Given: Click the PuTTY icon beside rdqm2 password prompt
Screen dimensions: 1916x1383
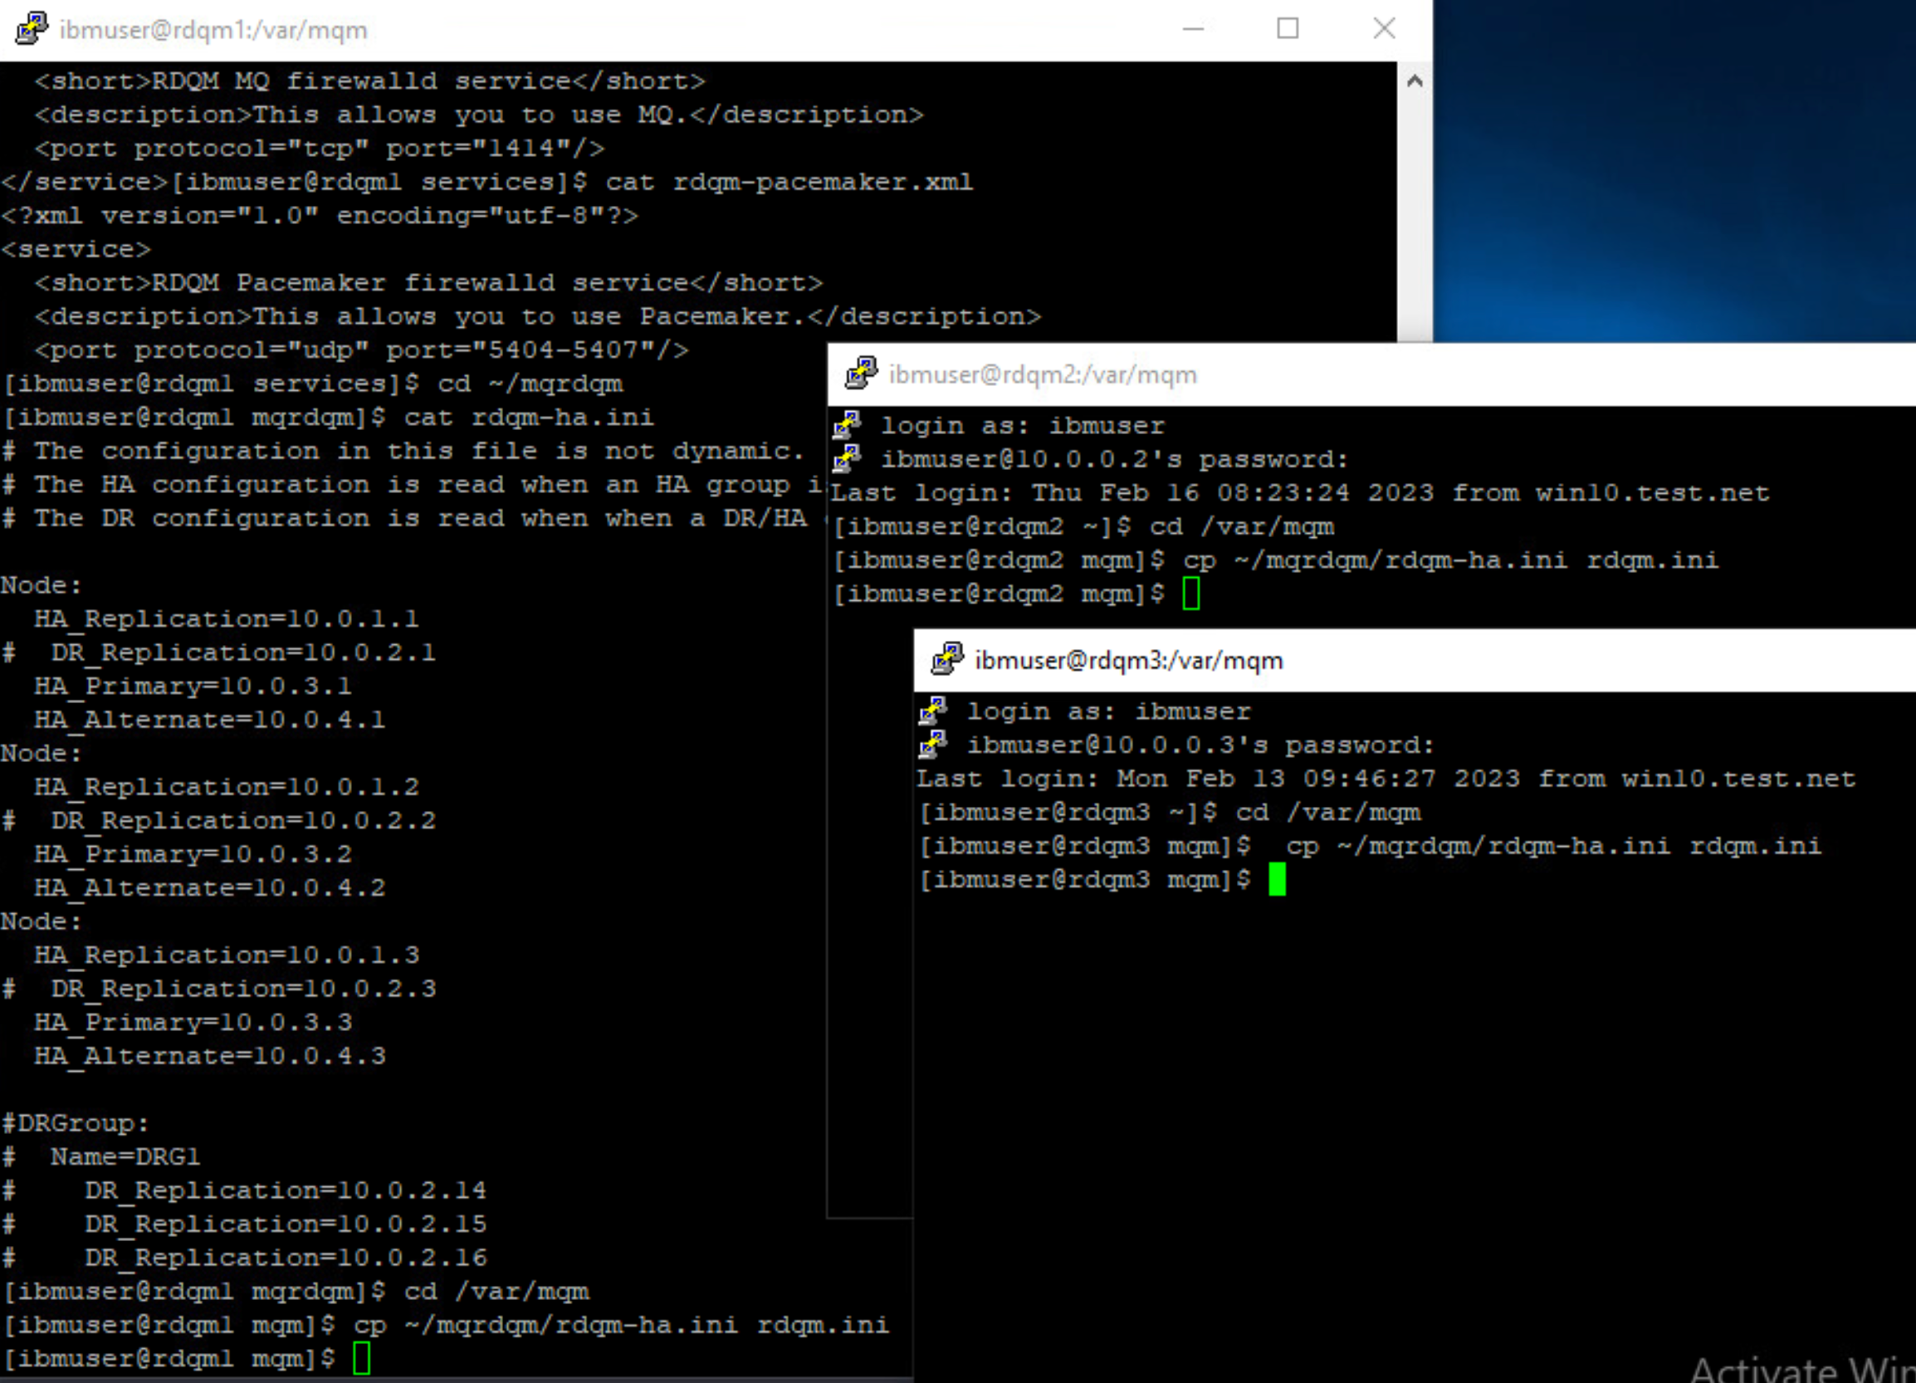Looking at the screenshot, I should pos(848,458).
